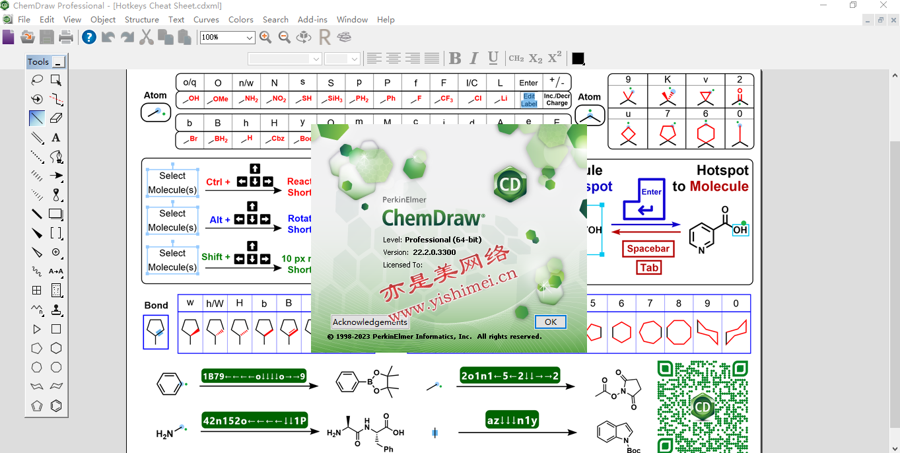
Task: Select the Atom-to-Atom mapping tool
Action: pos(56,271)
